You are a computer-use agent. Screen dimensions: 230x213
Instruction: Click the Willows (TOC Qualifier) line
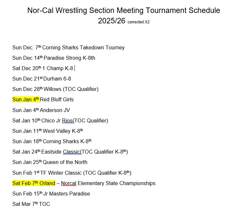pyautogui.click(x=55, y=89)
